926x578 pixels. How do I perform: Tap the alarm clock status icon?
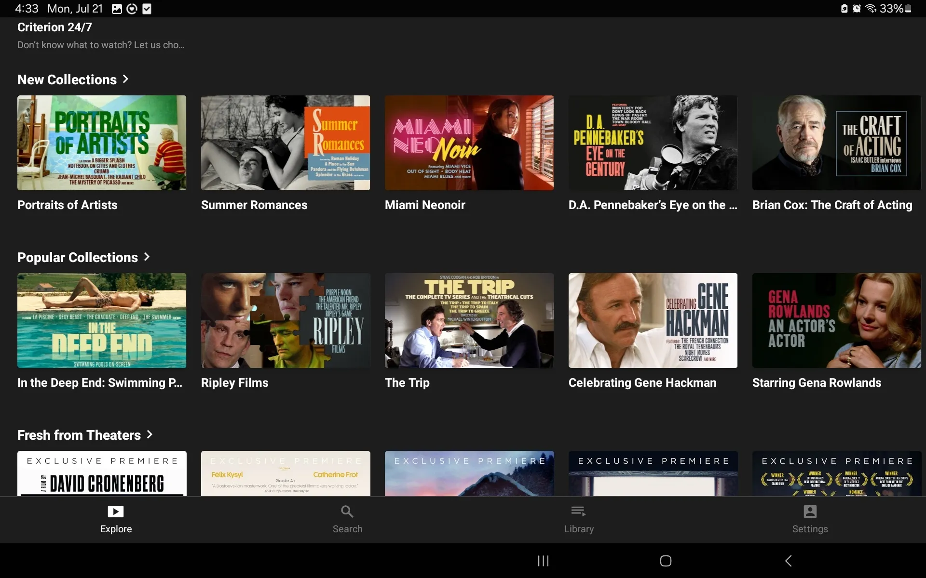pyautogui.click(x=857, y=8)
